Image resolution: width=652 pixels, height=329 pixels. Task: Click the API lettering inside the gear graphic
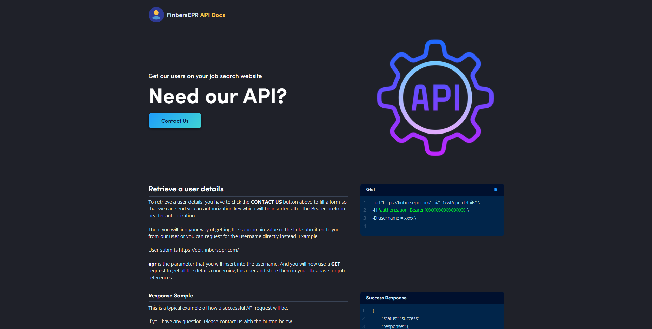click(x=435, y=98)
